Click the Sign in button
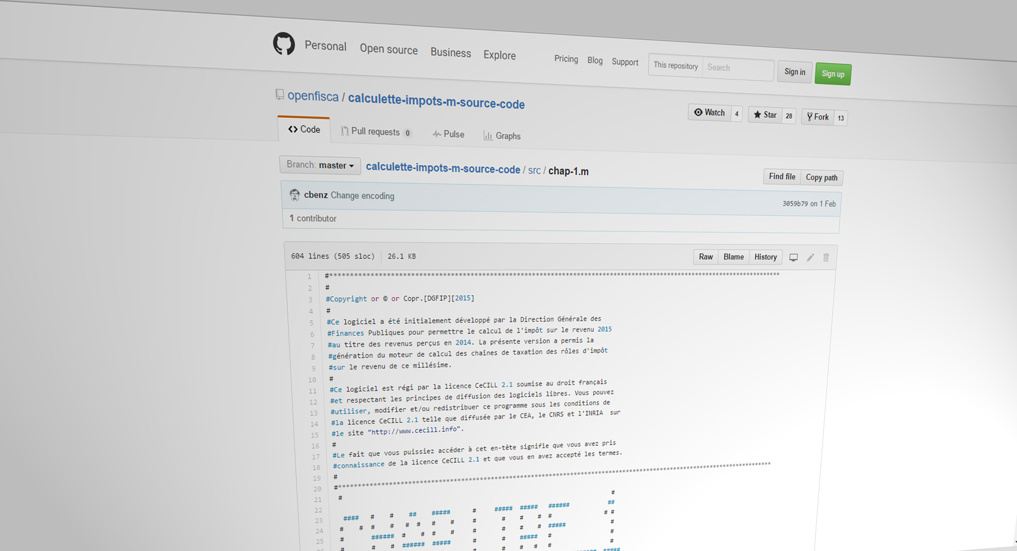Screen dimensions: 1017x551 (795, 72)
